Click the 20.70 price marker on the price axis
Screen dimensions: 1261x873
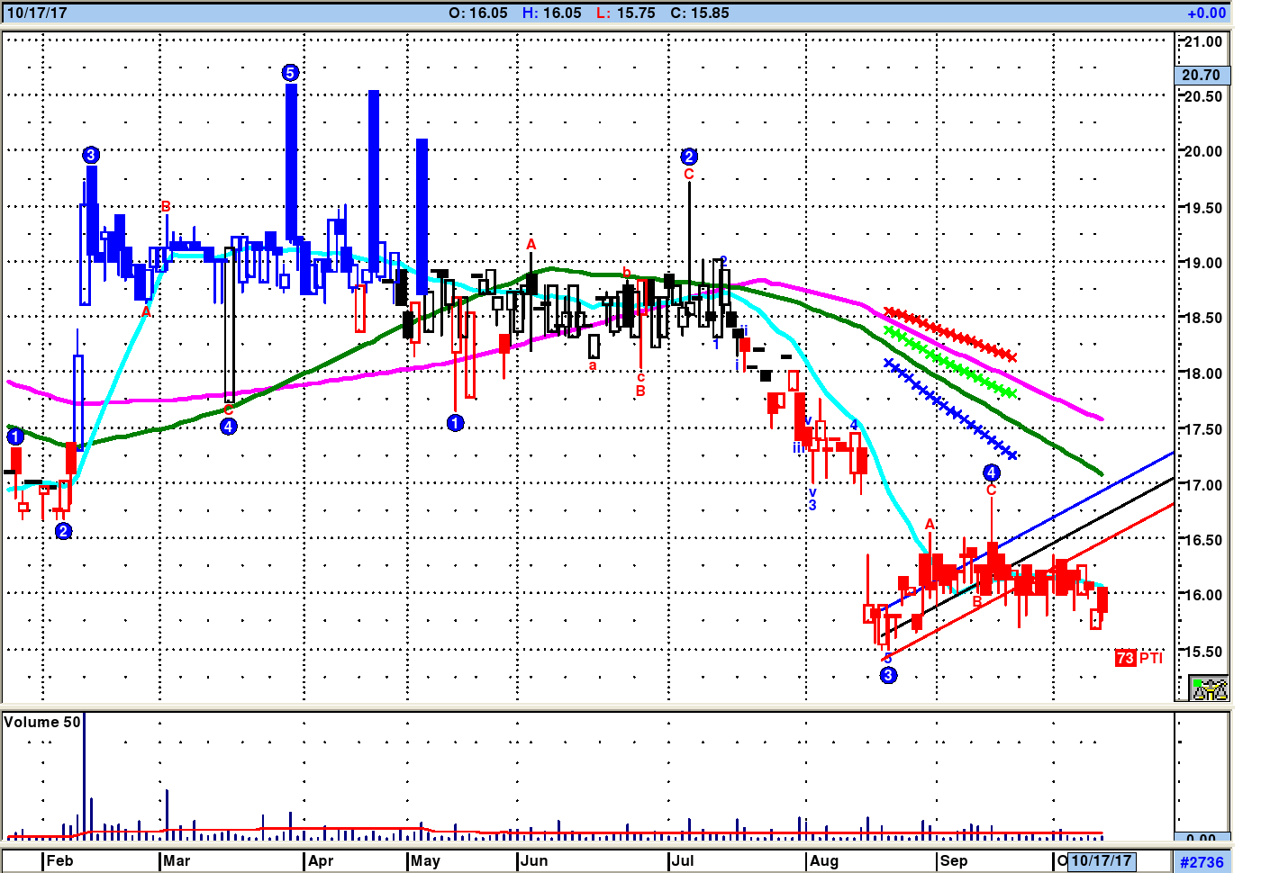pyautogui.click(x=1202, y=76)
